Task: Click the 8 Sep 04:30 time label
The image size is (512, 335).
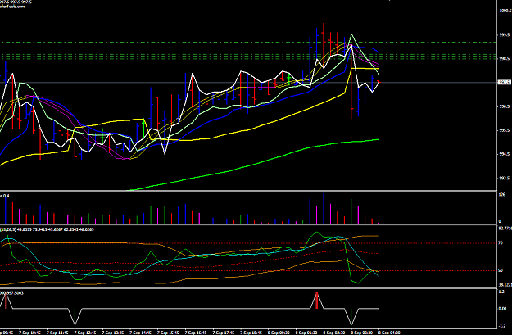Action: click(x=390, y=333)
